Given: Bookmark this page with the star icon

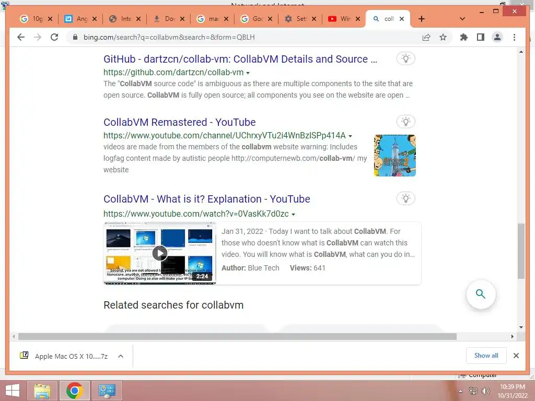Looking at the screenshot, I should [443, 37].
